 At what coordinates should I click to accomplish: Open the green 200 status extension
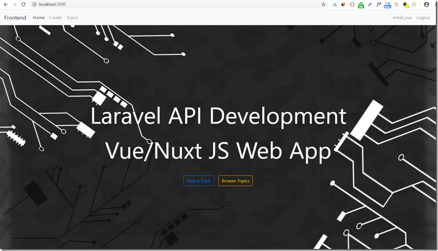click(361, 5)
